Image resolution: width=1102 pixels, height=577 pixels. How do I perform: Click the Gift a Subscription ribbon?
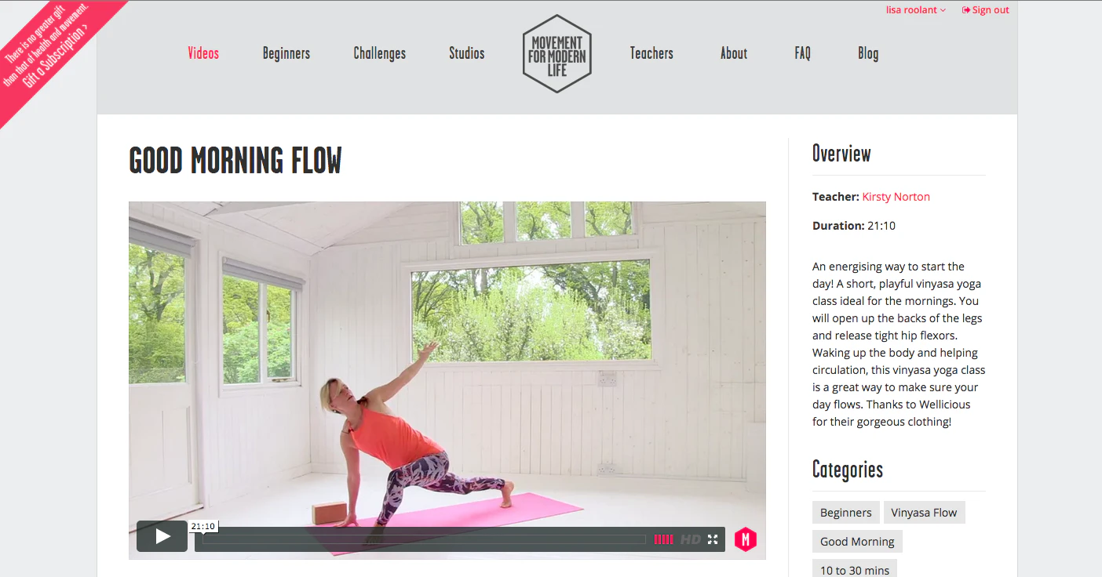click(55, 55)
